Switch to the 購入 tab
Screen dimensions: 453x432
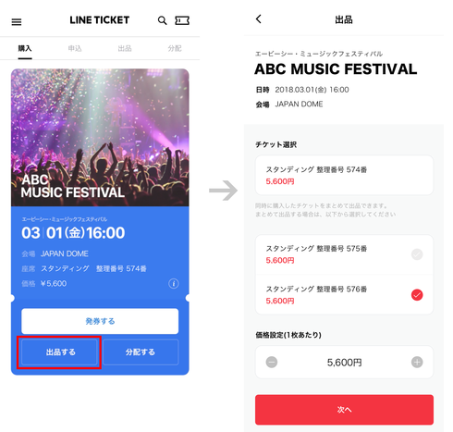[25, 48]
